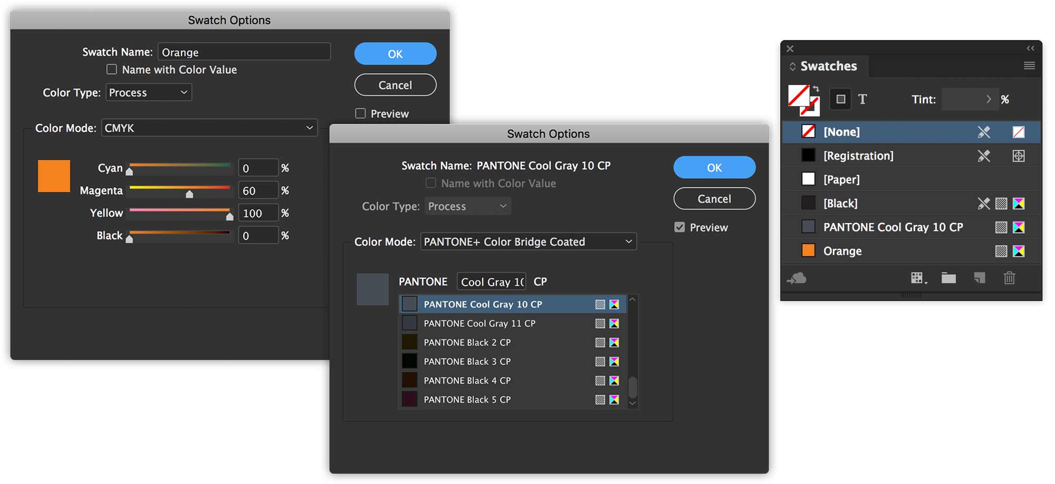Select the Orange swatch in Swatches panel
Viewport: 1055px width, 484px height.
(911, 251)
